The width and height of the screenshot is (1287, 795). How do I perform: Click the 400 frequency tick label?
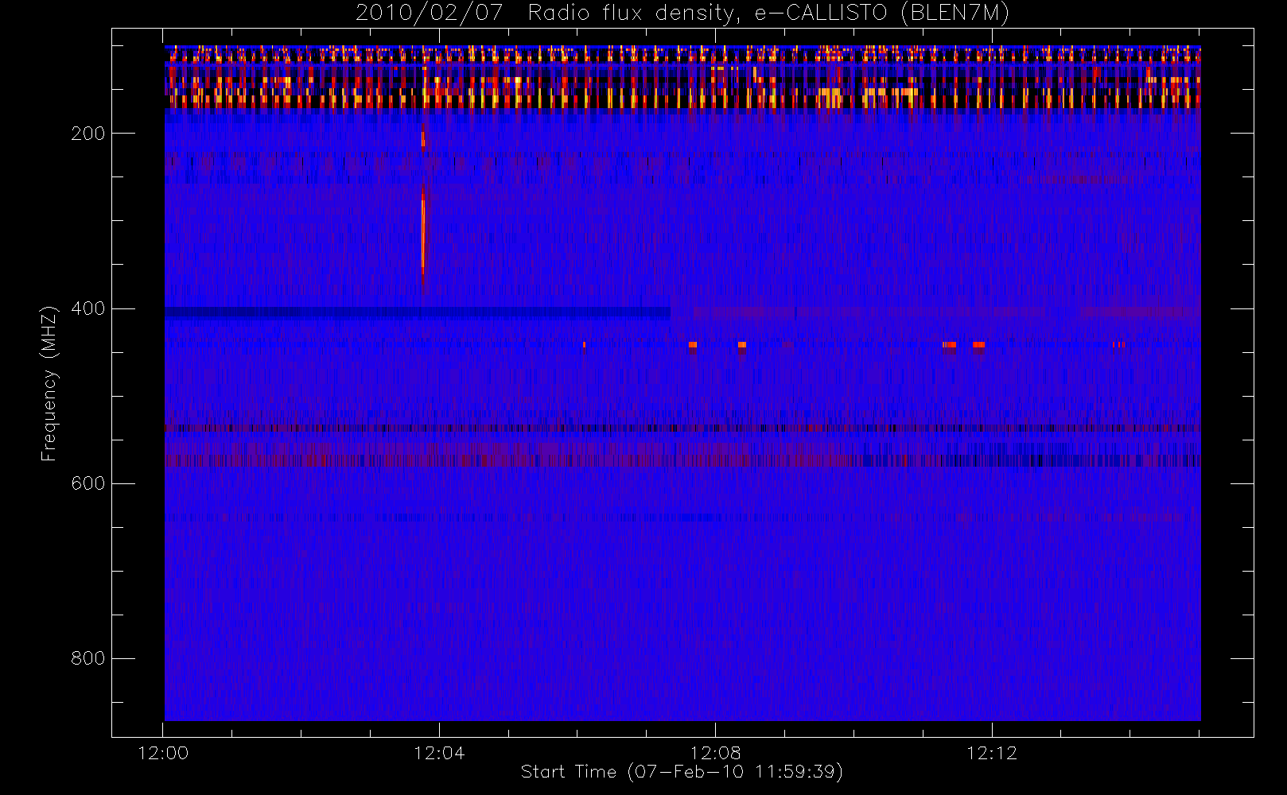point(88,308)
